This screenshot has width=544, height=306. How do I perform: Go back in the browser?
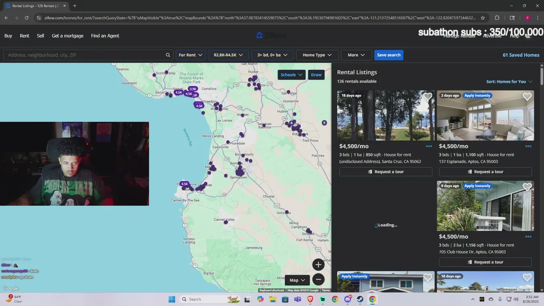6,18
